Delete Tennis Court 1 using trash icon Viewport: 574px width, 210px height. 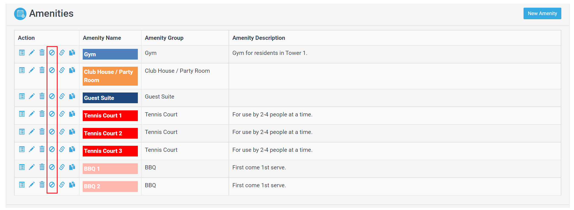click(42, 114)
